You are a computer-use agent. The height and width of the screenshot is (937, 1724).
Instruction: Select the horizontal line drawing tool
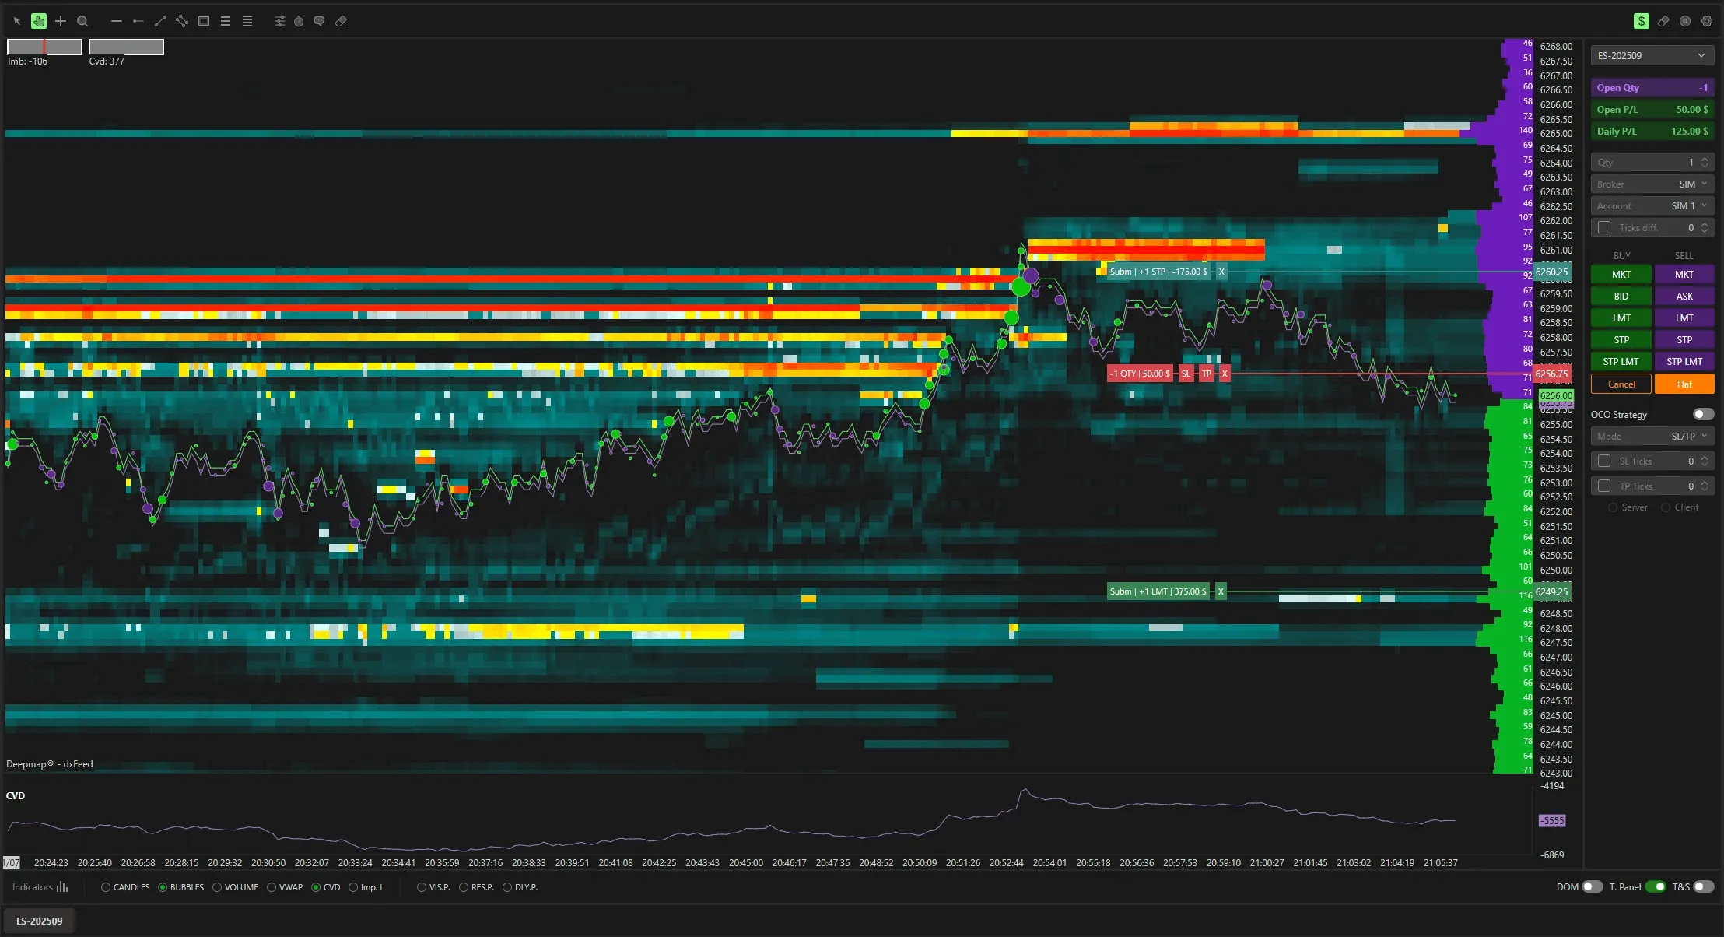[x=117, y=21]
